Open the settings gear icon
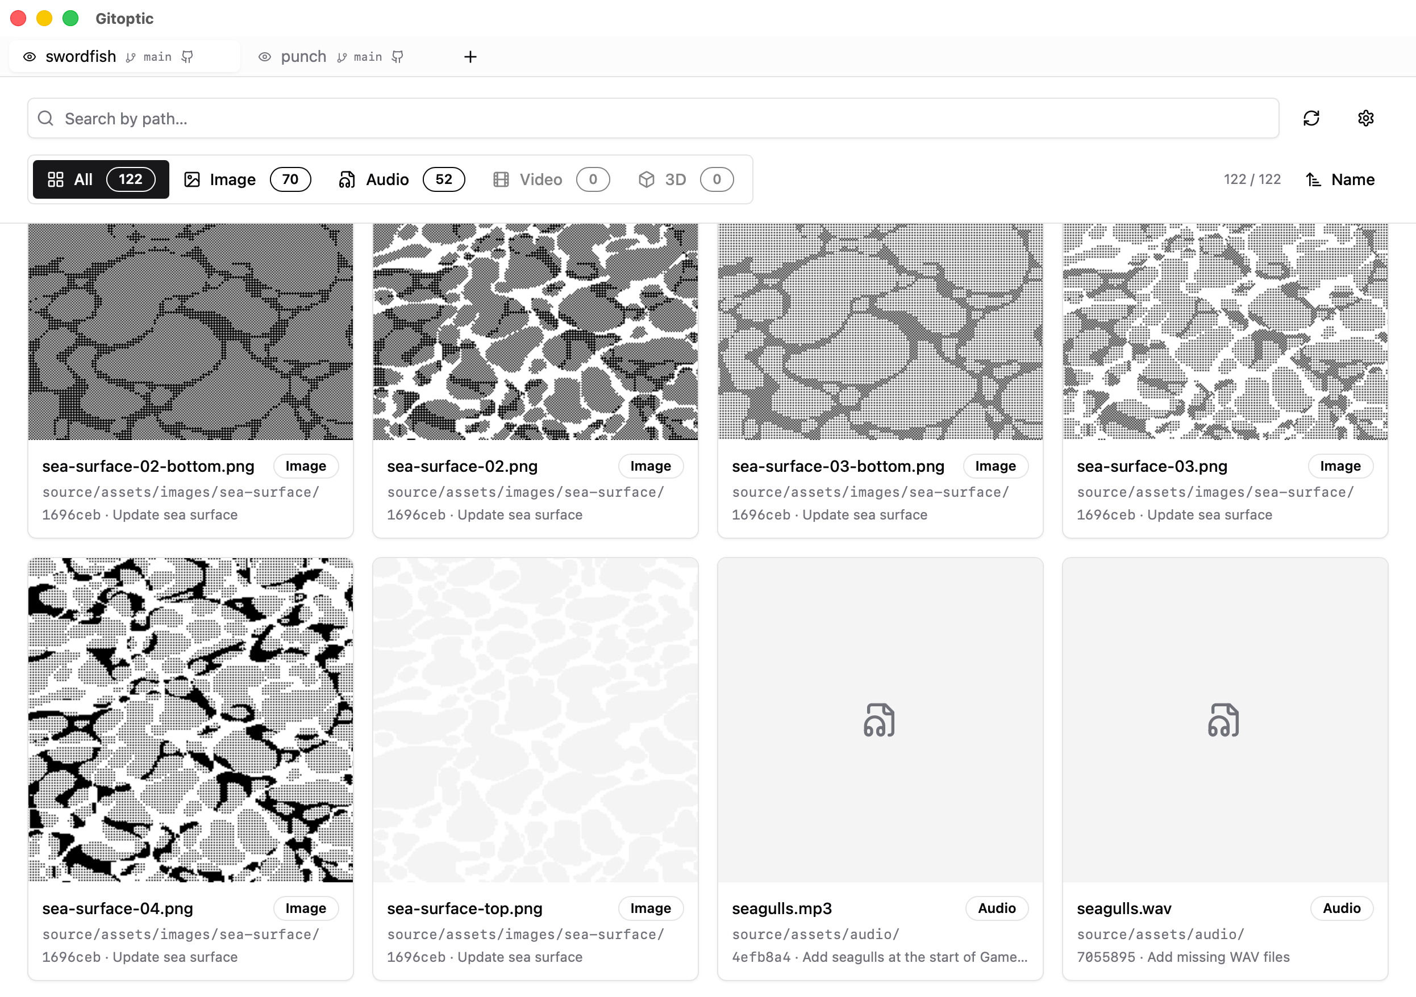The height and width of the screenshot is (997, 1416). pos(1365,118)
